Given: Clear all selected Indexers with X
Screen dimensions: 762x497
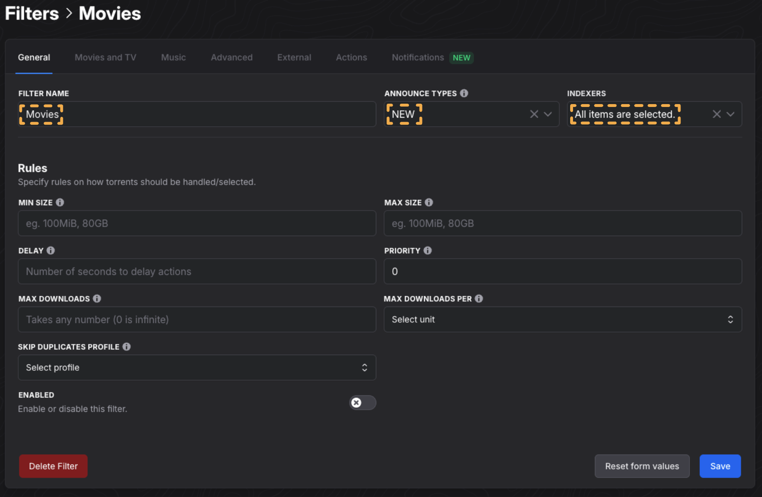Looking at the screenshot, I should [716, 114].
